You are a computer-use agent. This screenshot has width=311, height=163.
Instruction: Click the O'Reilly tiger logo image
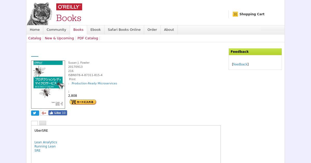click(x=40, y=14)
